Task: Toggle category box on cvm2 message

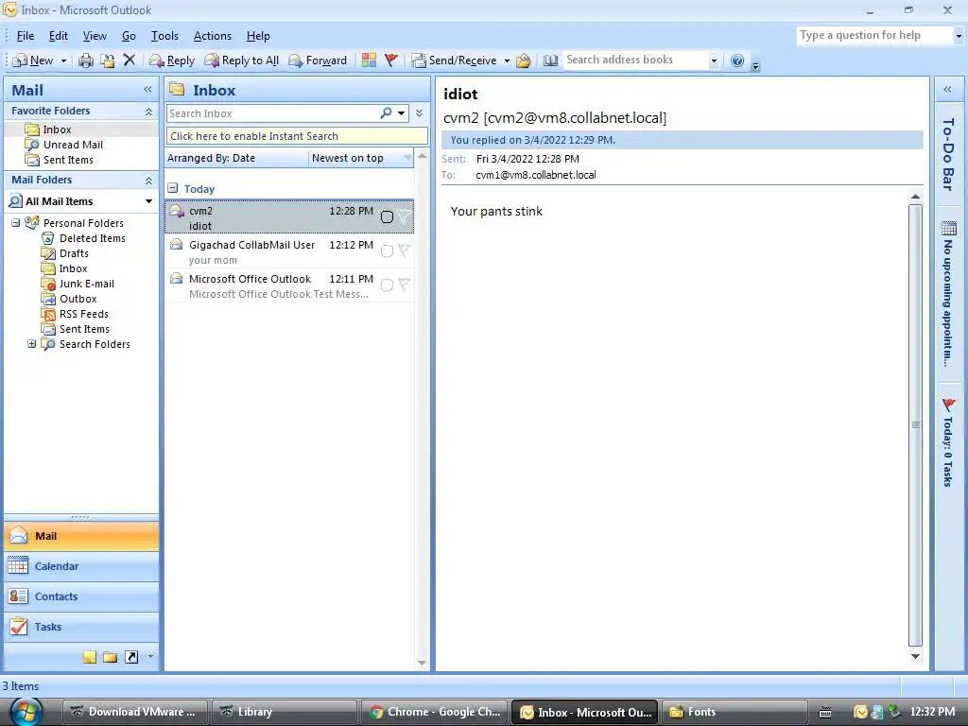Action: 387,216
